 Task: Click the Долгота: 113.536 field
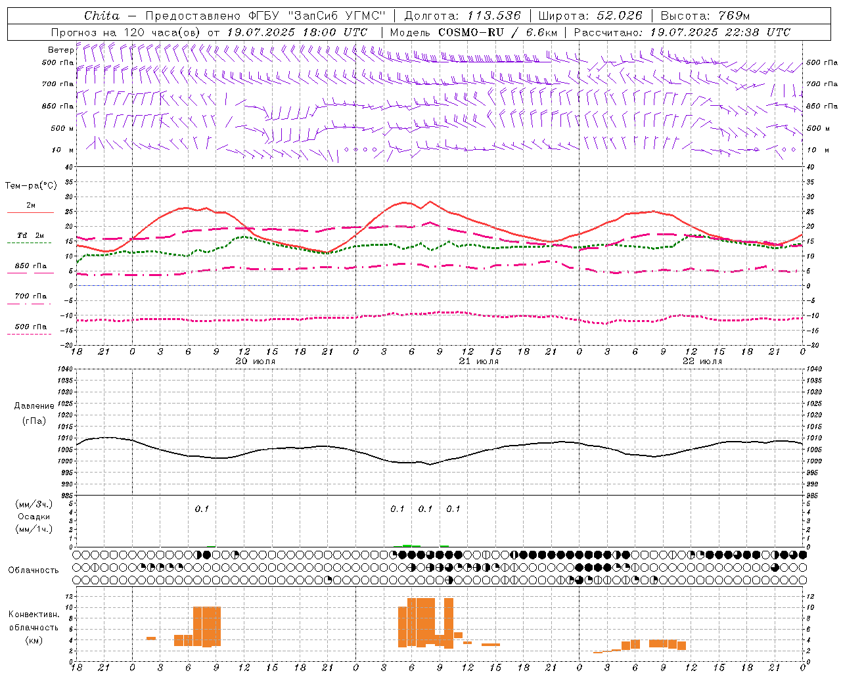pyautogui.click(x=463, y=16)
